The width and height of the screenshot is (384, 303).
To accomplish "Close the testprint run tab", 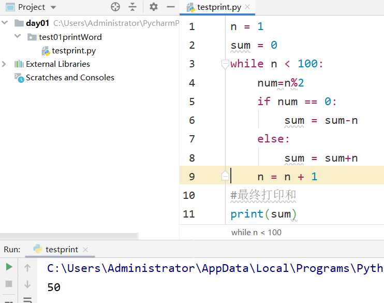I will pos(85,250).
